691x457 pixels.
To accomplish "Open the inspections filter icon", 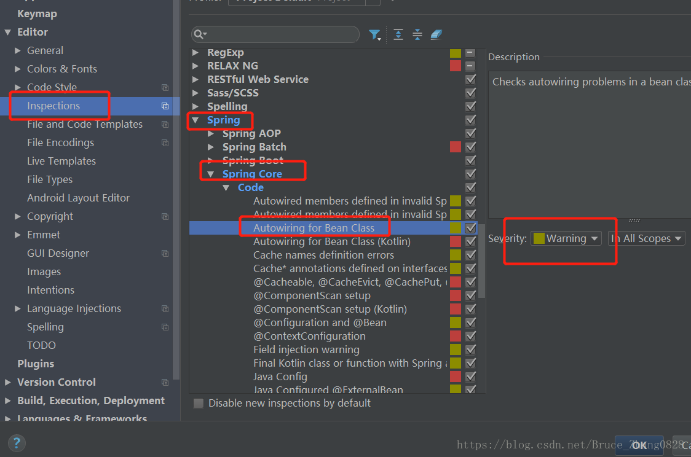I will 374,35.
